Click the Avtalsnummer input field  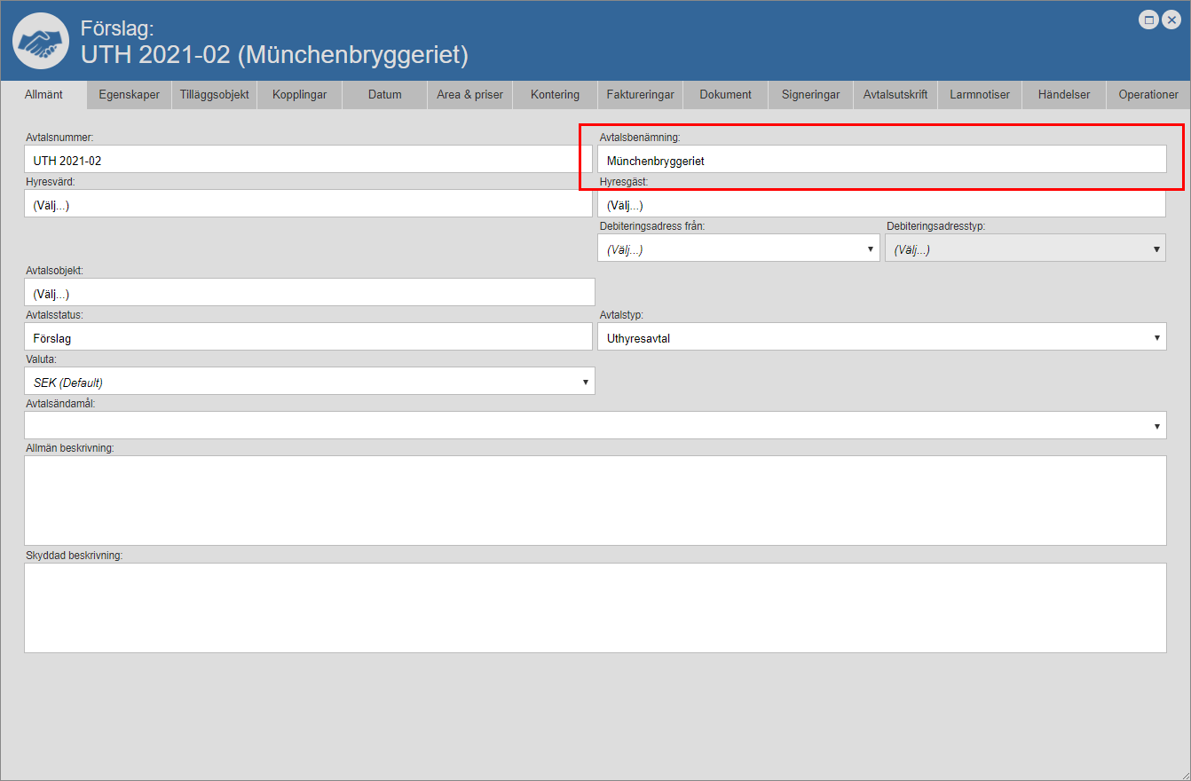tap(308, 161)
